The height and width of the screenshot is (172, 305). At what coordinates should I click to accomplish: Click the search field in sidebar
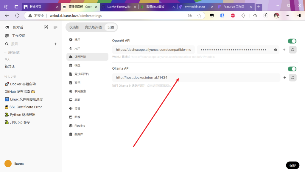(29, 44)
